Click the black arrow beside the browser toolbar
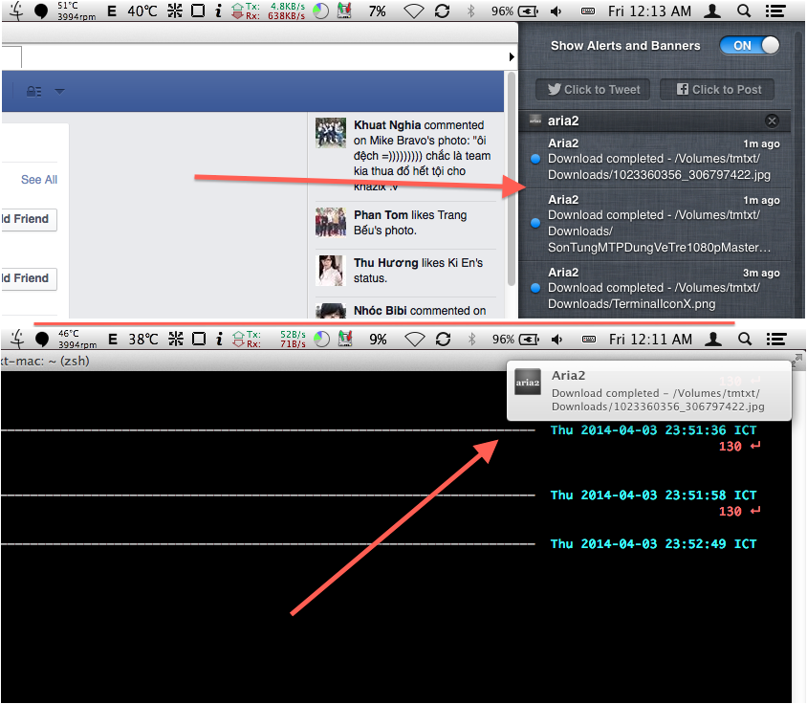The width and height of the screenshot is (807, 704). pyautogui.click(x=512, y=56)
